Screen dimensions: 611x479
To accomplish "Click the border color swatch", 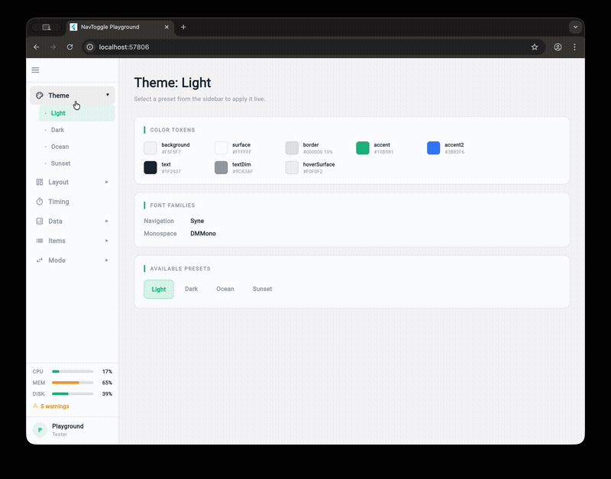I will [x=292, y=148].
